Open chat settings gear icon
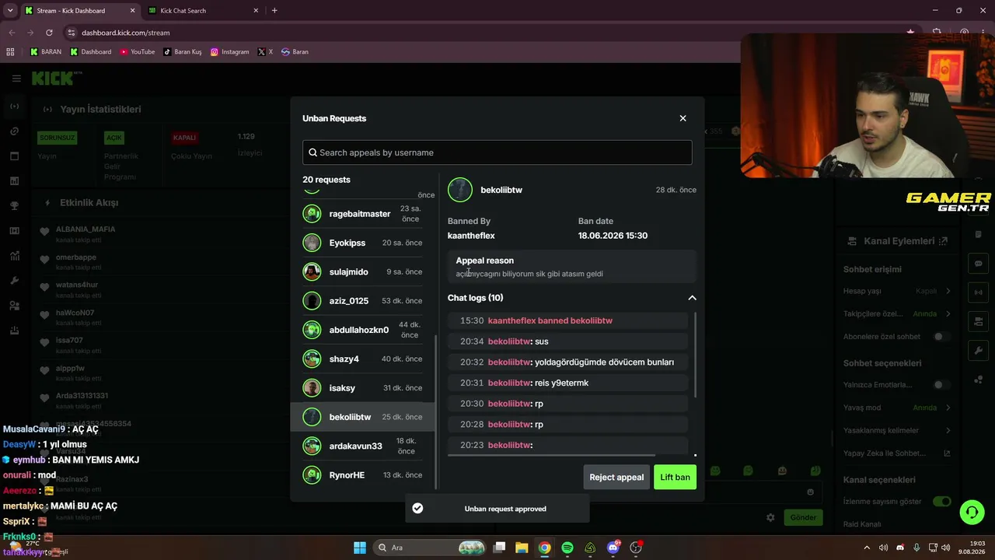The image size is (995, 560). (770, 517)
